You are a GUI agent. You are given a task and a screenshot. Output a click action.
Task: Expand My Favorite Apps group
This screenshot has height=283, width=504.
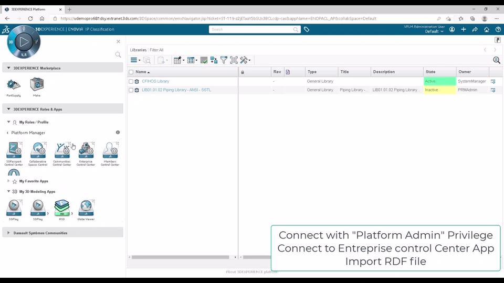(9, 181)
